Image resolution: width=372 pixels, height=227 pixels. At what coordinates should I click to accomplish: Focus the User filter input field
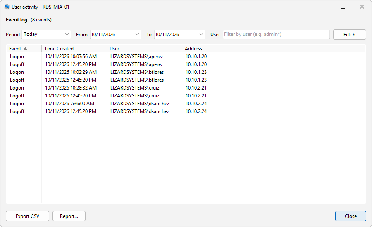click(x=276, y=34)
